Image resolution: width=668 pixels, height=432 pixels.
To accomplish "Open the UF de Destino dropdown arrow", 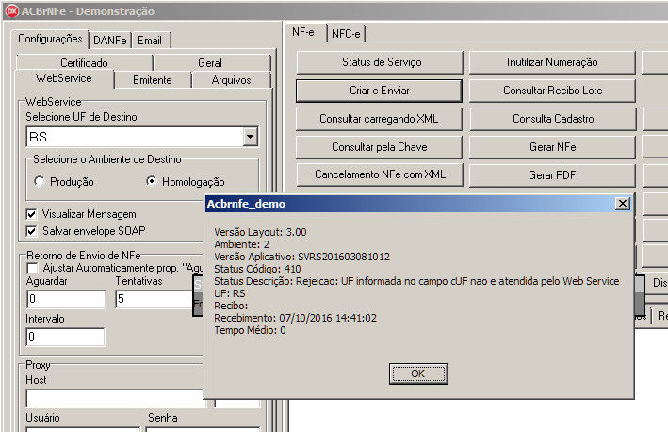I will (x=250, y=137).
